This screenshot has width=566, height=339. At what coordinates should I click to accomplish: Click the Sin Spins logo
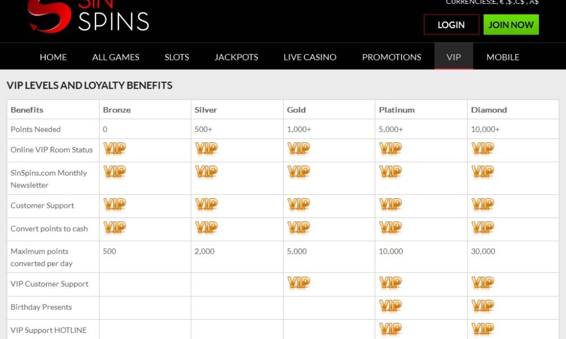point(88,16)
